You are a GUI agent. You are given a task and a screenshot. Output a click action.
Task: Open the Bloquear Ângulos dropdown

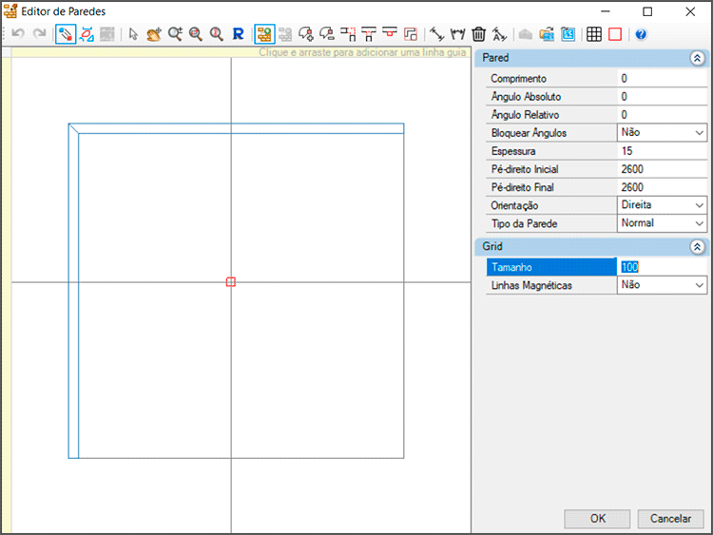point(700,133)
